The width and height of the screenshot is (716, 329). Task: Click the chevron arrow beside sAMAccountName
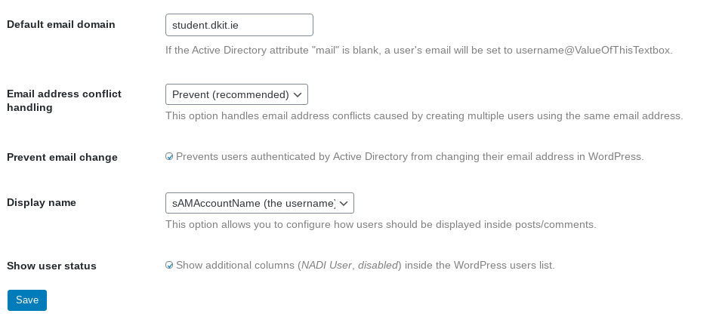tap(344, 204)
